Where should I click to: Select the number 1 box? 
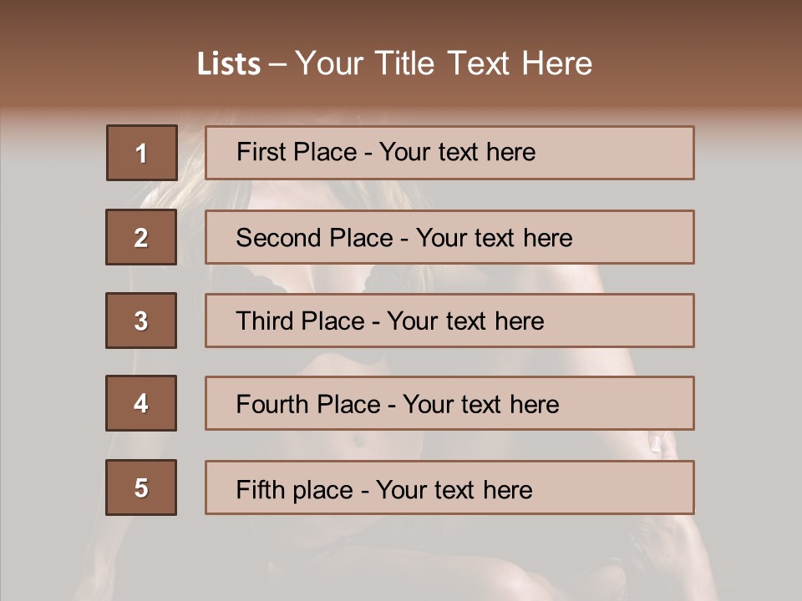click(141, 153)
